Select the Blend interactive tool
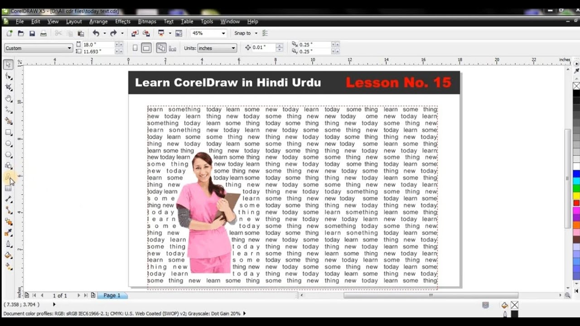Screen dimensions: 580x326 coord(8,222)
